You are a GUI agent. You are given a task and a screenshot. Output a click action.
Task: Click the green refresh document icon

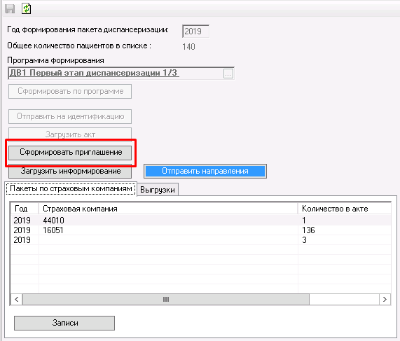27,8
